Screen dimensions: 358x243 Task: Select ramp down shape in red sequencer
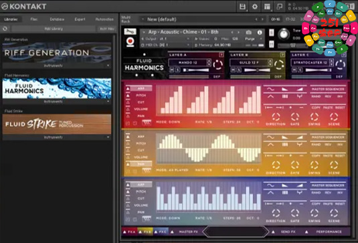click(x=284, y=89)
